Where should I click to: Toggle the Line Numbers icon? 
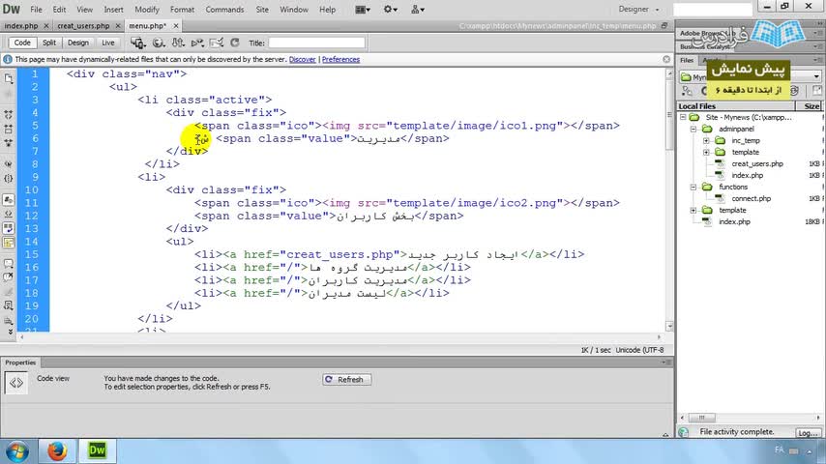point(9,199)
